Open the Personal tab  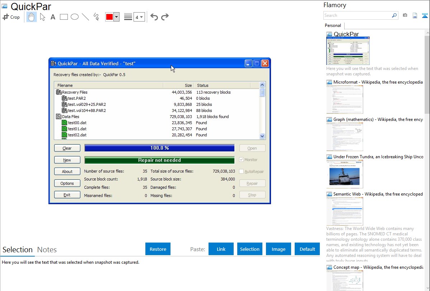(x=333, y=25)
